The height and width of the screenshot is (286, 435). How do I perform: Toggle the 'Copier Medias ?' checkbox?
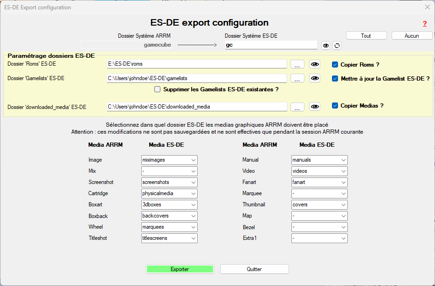tap(335, 106)
